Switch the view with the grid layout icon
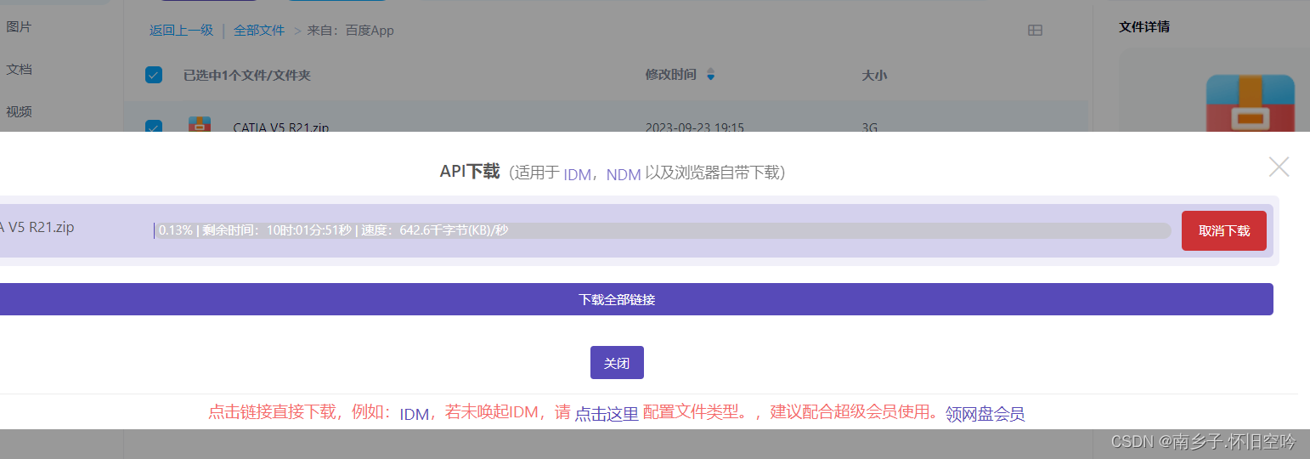Image resolution: width=1310 pixels, height=459 pixels. tap(1035, 30)
